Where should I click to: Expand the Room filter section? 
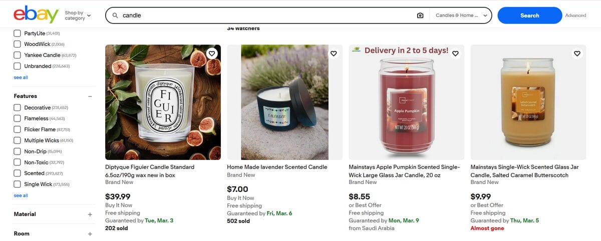tap(90, 234)
